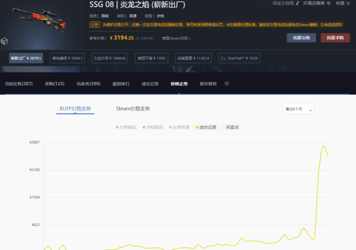Click the ¥2185 axis label
356x250 pixels.
[x=34, y=170]
